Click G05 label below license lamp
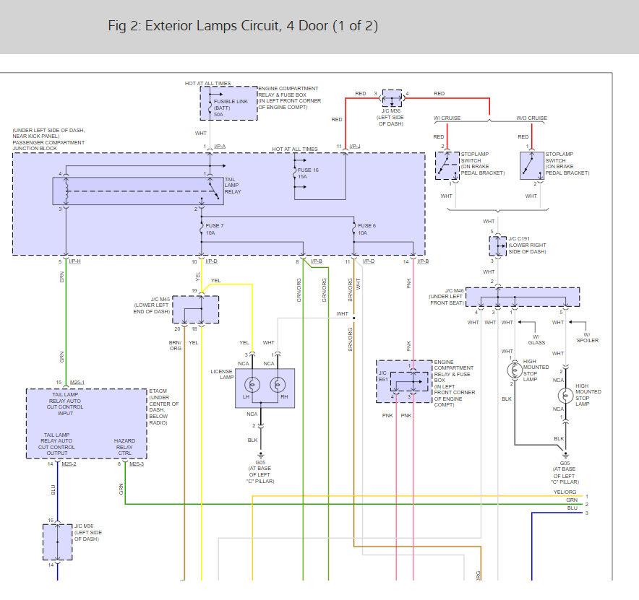 (260, 462)
